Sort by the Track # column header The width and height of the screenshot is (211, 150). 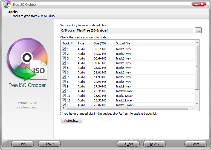point(68,43)
